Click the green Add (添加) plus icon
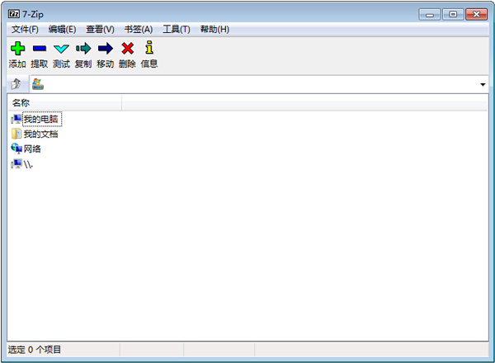This screenshot has height=363, width=495. pos(17,49)
